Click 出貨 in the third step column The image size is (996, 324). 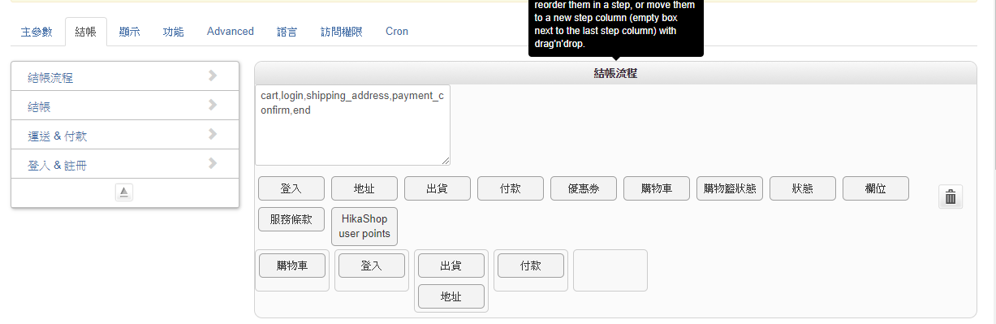(x=451, y=266)
